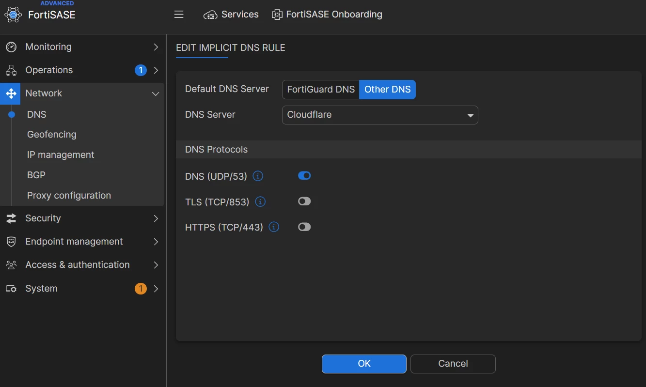Enable the TLS (TCP/853) toggle
646x387 pixels.
(304, 201)
